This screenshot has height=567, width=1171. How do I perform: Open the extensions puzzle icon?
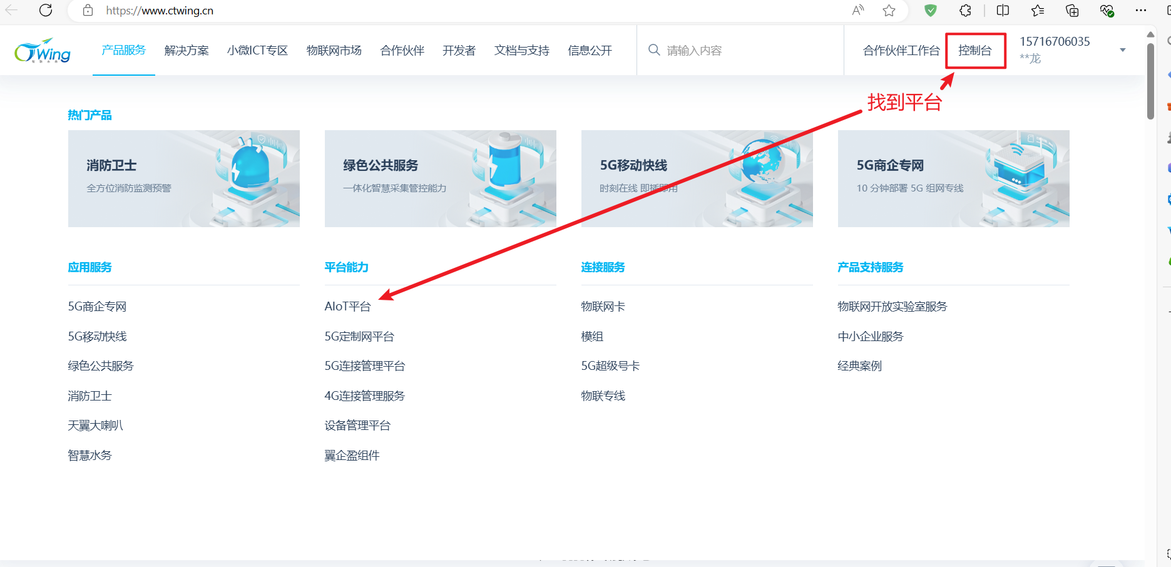coord(965,10)
